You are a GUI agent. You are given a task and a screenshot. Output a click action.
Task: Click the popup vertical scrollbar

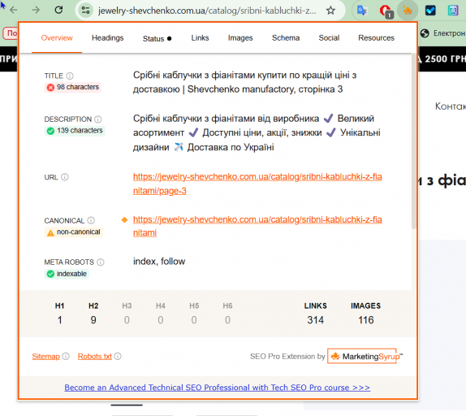(x=414, y=141)
